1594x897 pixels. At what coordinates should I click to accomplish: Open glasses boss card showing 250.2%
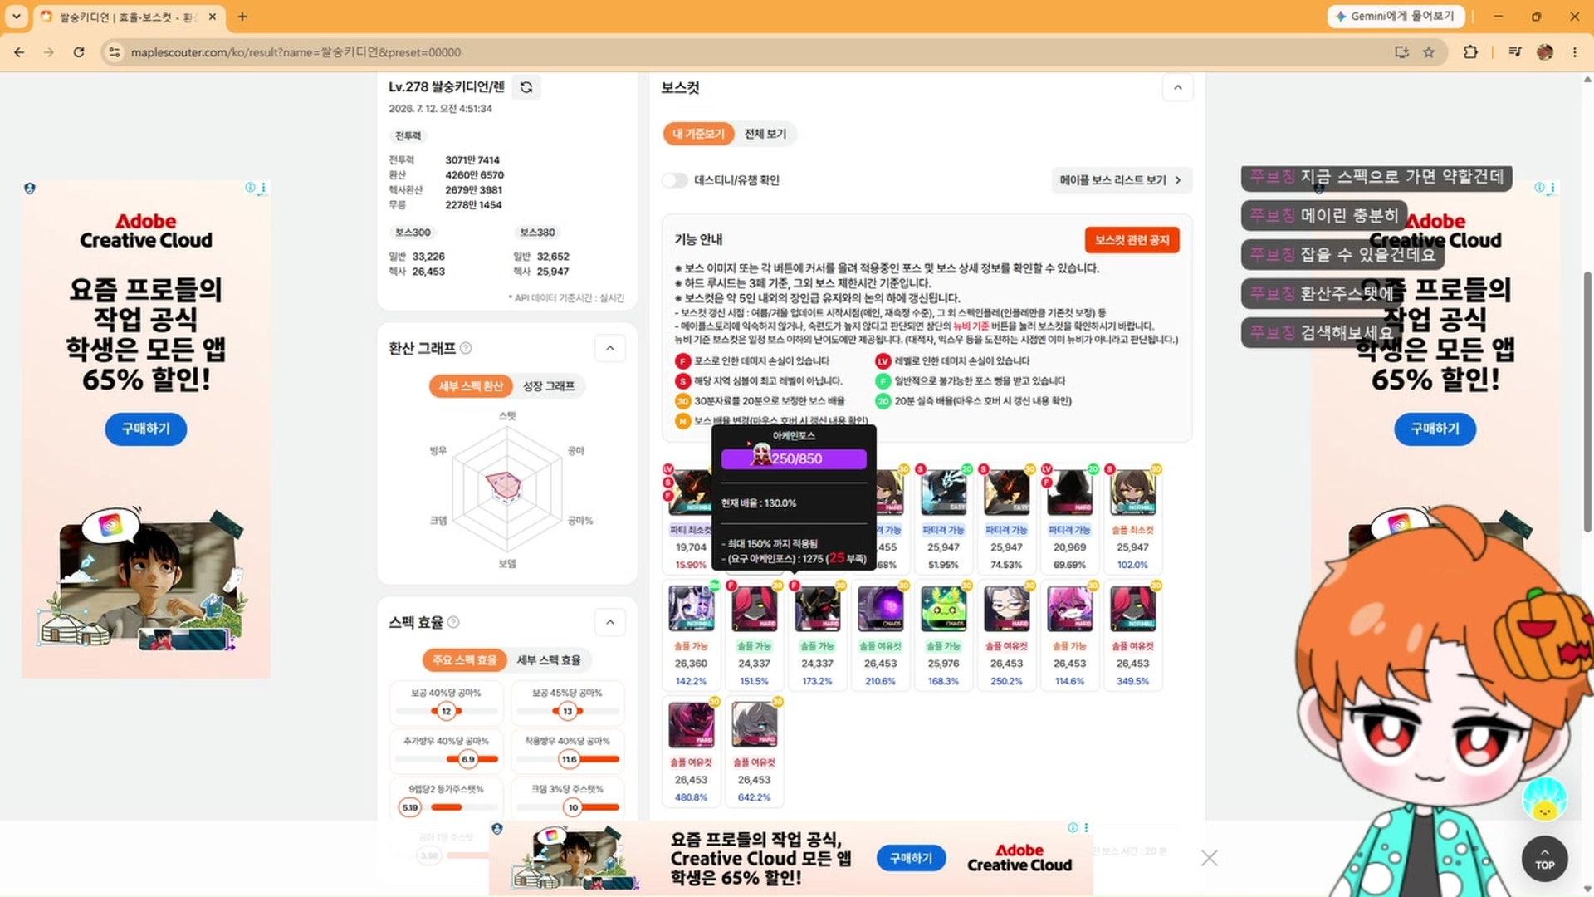pos(1006,635)
